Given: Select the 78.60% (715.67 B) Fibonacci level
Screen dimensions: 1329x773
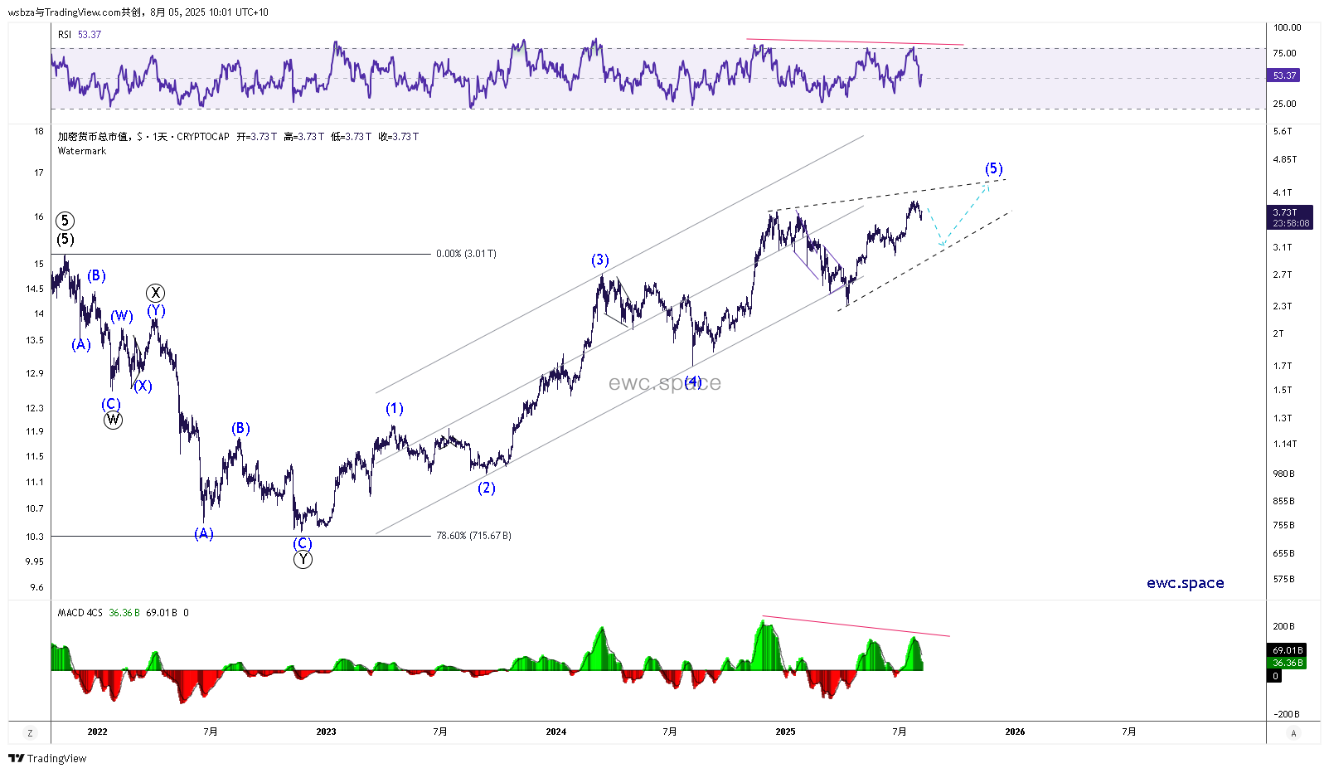Looking at the screenshot, I should click(473, 536).
